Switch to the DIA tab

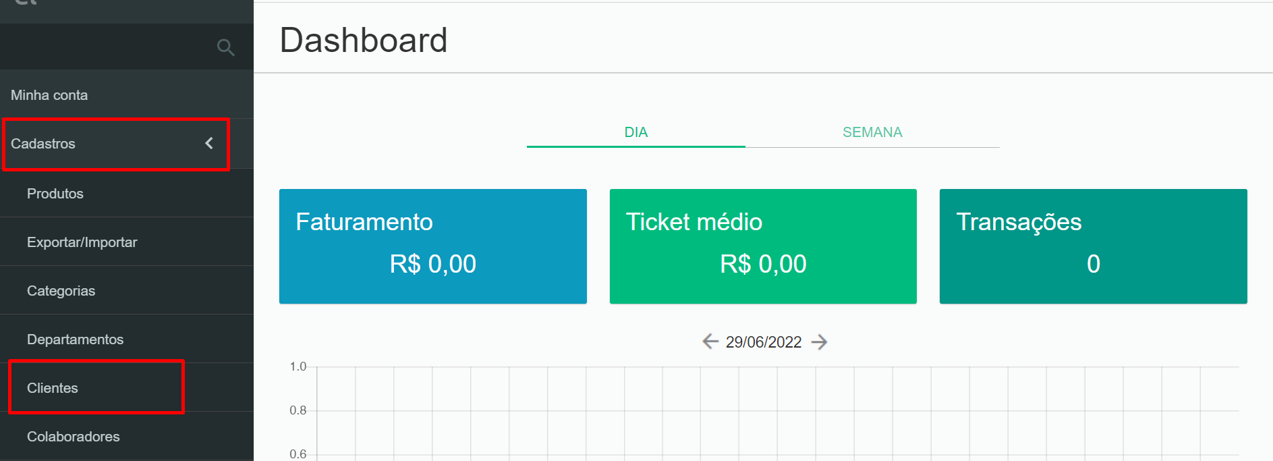pos(635,132)
